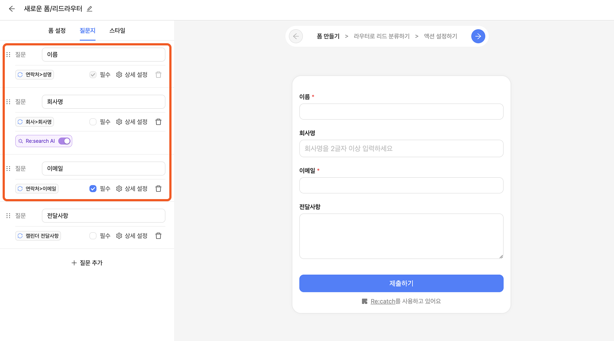This screenshot has height=341, width=614.
Task: Switch to the 폼 설정 tab
Action: [57, 31]
